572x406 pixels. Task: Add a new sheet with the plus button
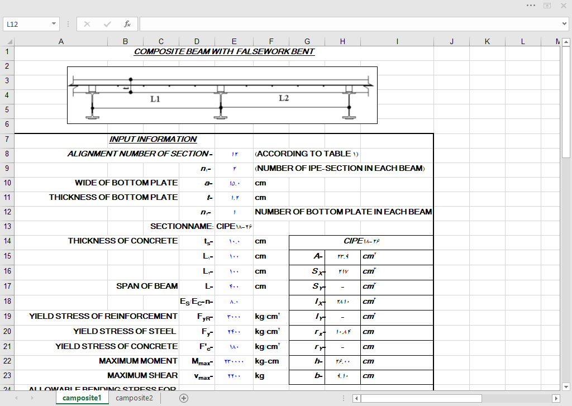pyautogui.click(x=184, y=398)
